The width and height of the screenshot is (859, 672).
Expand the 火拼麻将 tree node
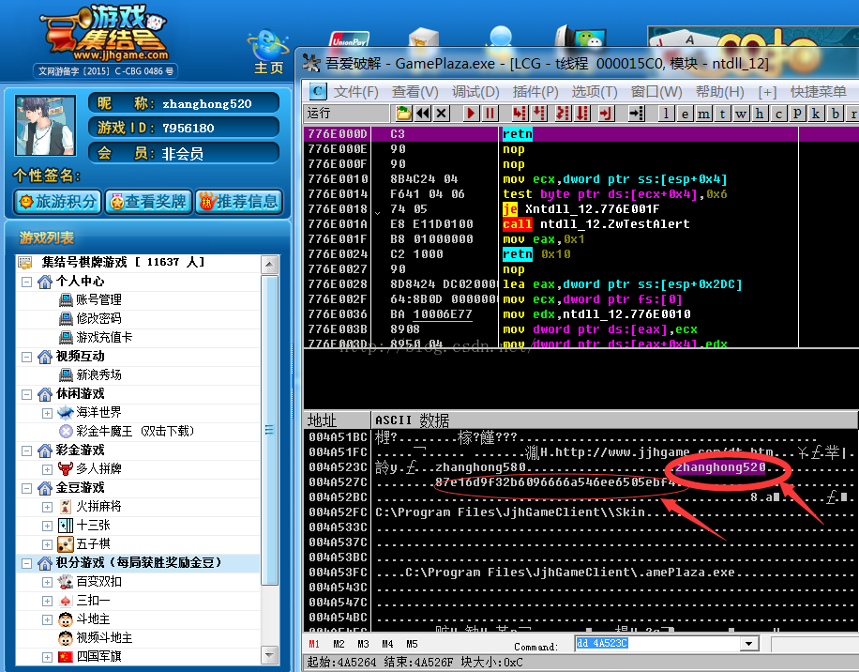point(47,507)
